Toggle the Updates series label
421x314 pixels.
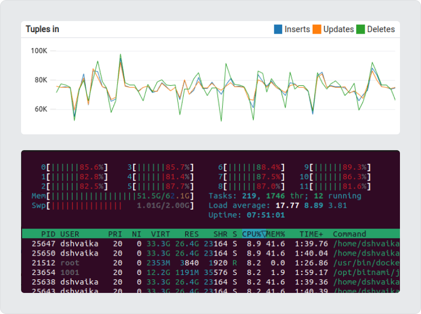[338, 30]
